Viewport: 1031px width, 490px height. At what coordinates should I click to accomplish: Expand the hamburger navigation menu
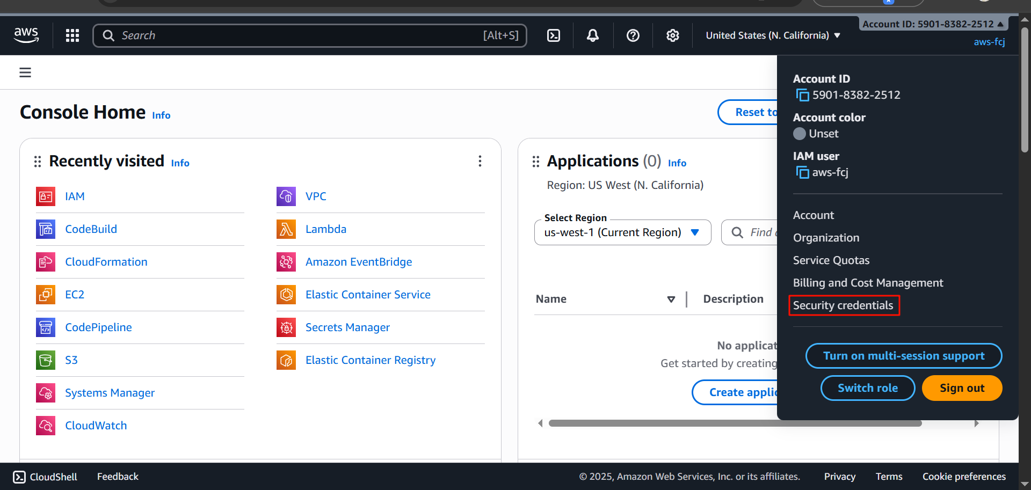coord(25,72)
